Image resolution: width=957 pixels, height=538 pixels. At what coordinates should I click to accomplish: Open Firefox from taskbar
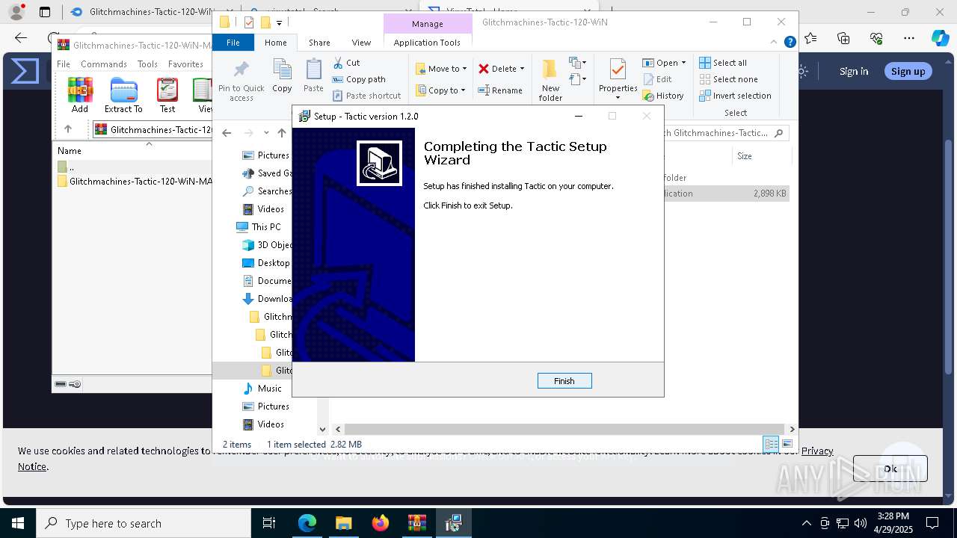381,523
